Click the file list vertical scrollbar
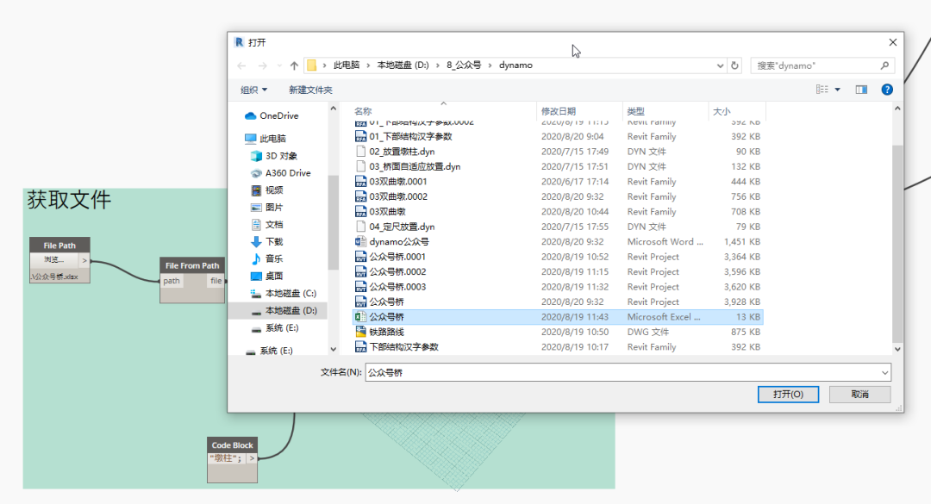931x504 pixels. (897, 244)
